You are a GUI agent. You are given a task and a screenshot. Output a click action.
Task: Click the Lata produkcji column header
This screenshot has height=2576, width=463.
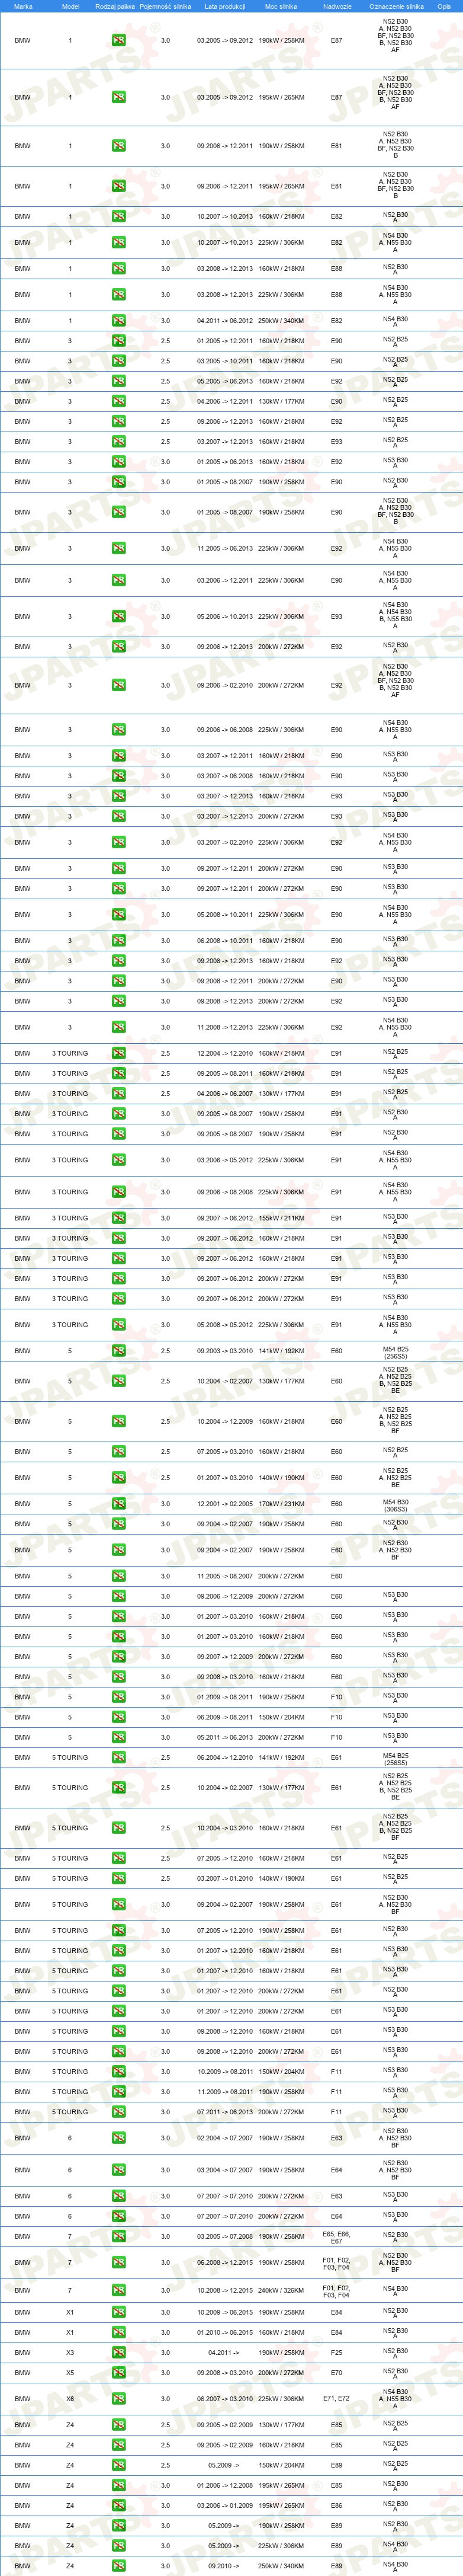click(224, 6)
